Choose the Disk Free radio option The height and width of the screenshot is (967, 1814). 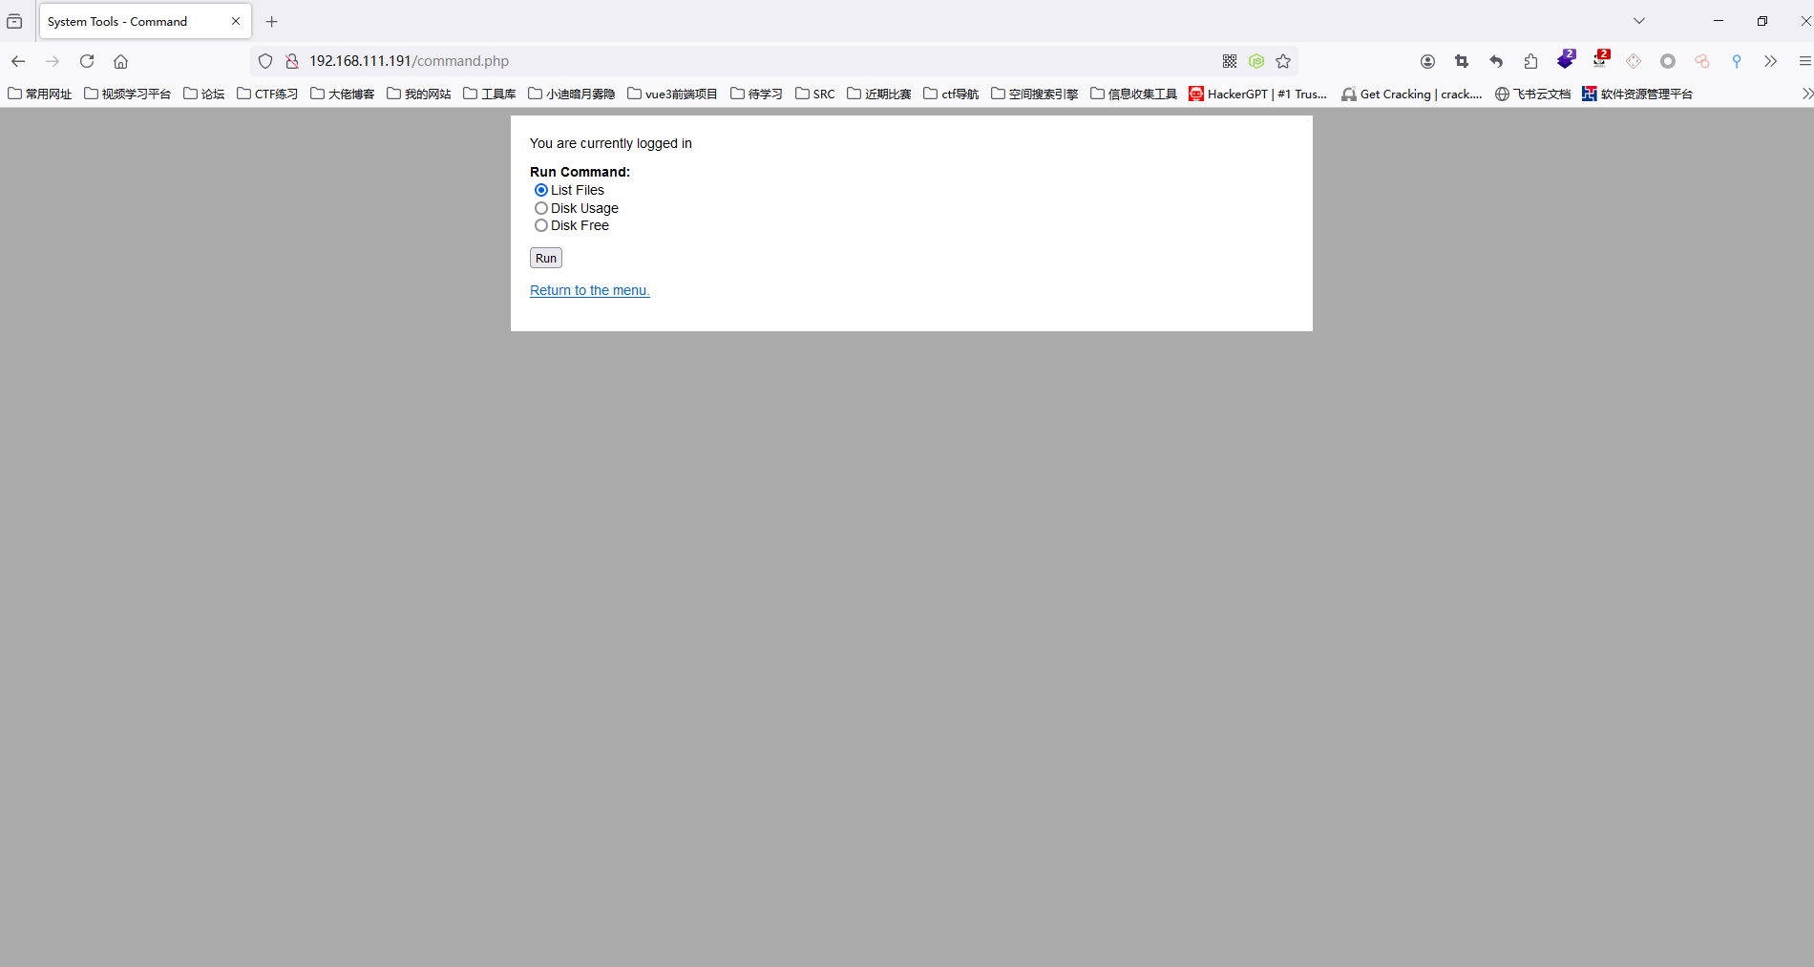(541, 225)
